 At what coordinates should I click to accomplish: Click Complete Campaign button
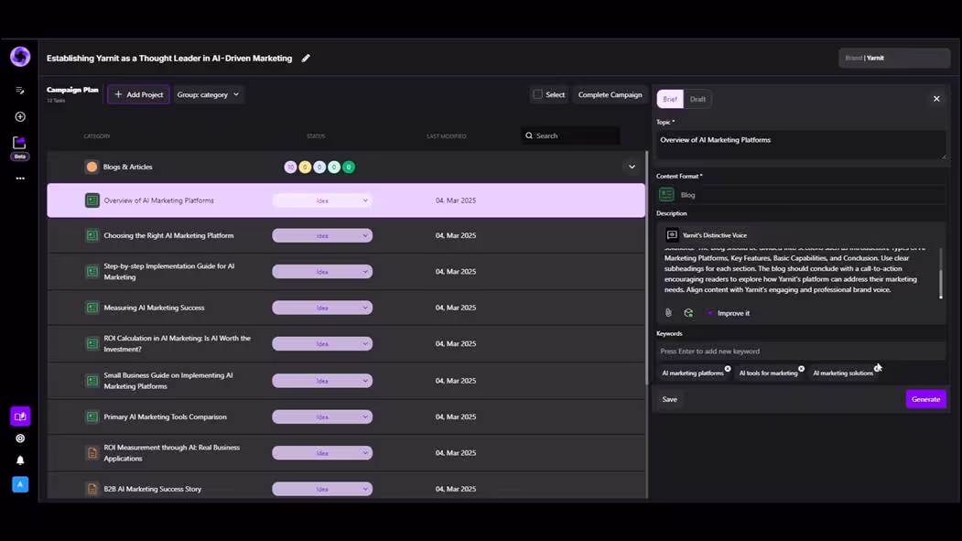(610, 94)
